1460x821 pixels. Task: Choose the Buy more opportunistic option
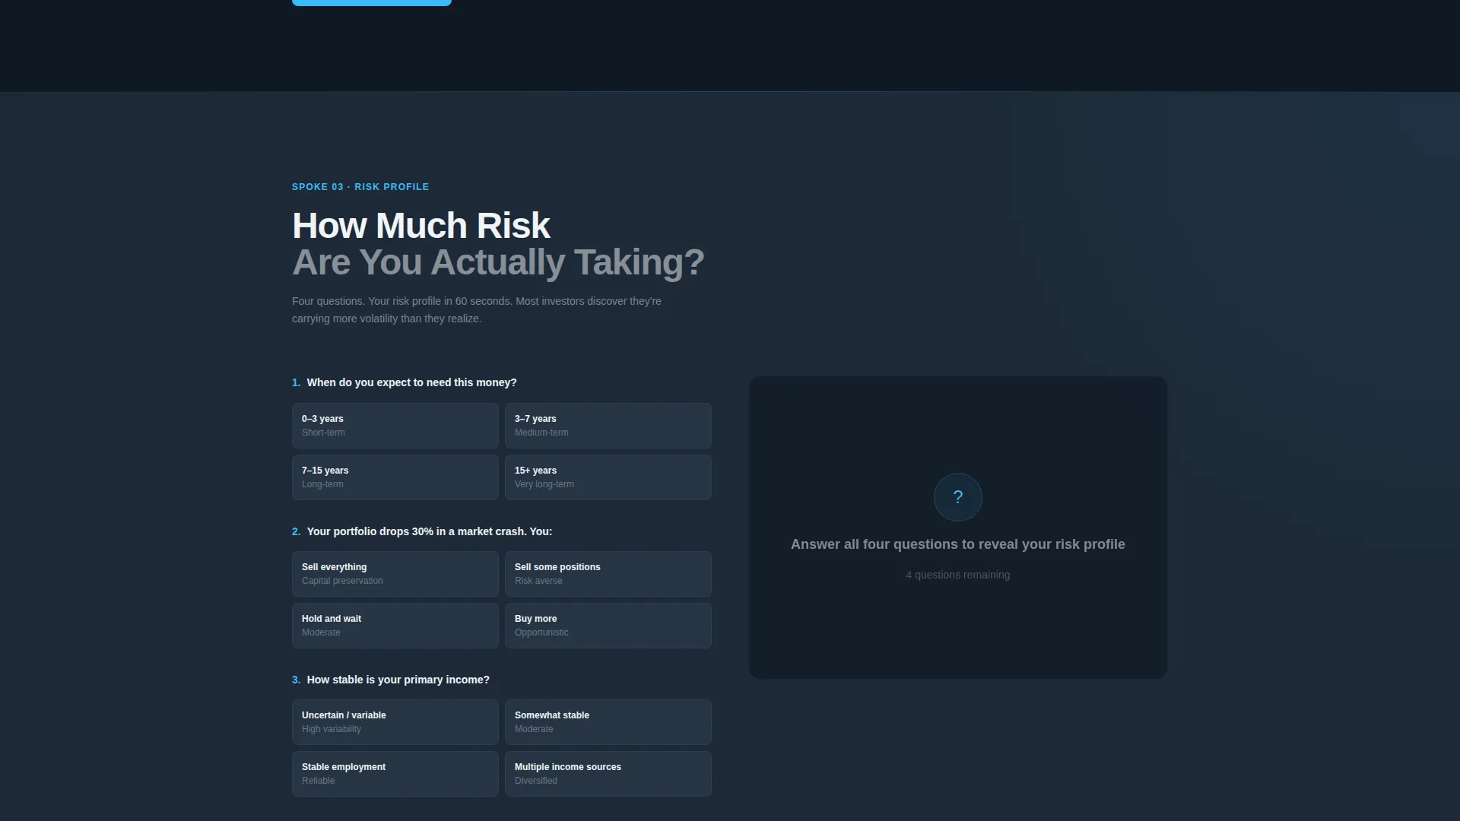(x=608, y=626)
